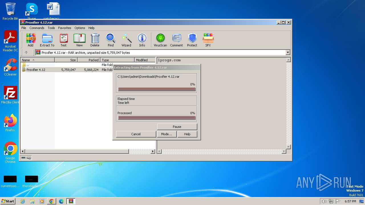Click the Add toolbar icon
The width and height of the screenshot is (365, 205).
click(x=31, y=40)
